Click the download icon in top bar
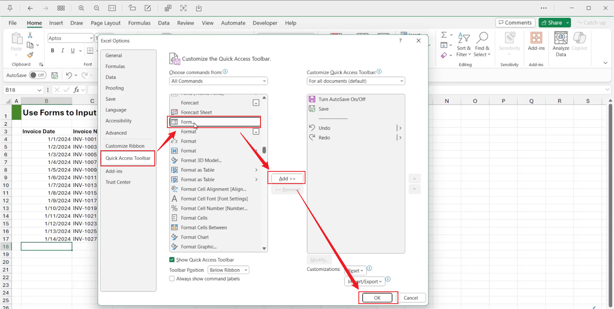The height and width of the screenshot is (309, 614). pyautogui.click(x=199, y=8)
